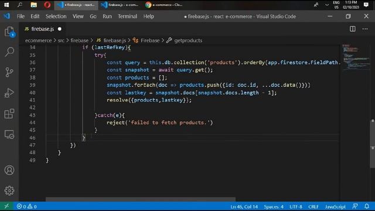The image size is (375, 211).
Task: Open the Windows Start menu
Action: point(6,5)
